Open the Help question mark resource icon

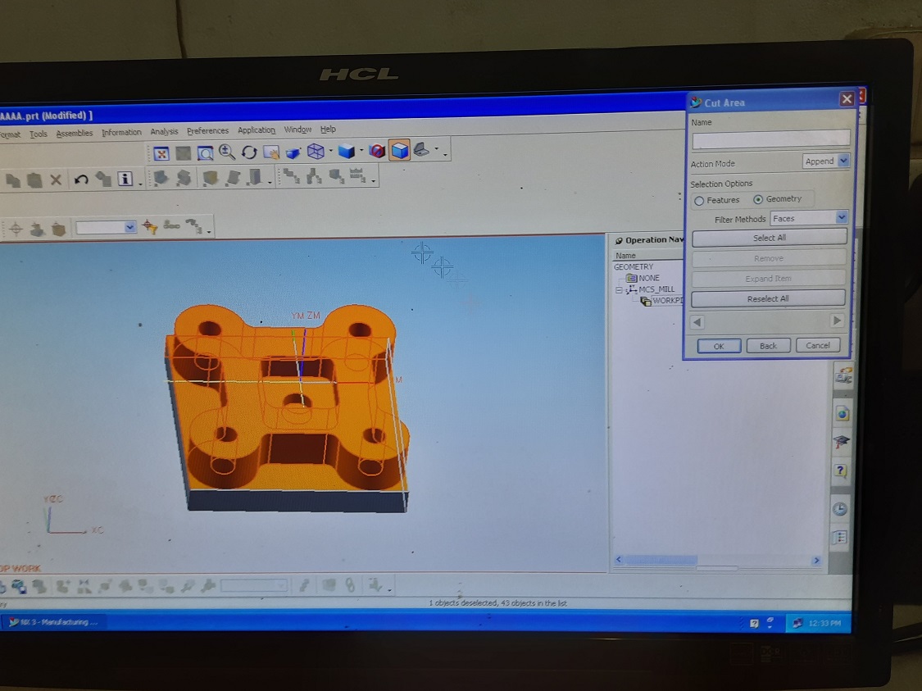click(x=841, y=471)
